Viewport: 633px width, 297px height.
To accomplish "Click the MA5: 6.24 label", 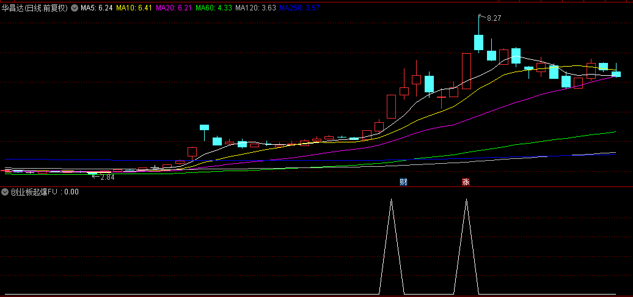I will coord(97,7).
